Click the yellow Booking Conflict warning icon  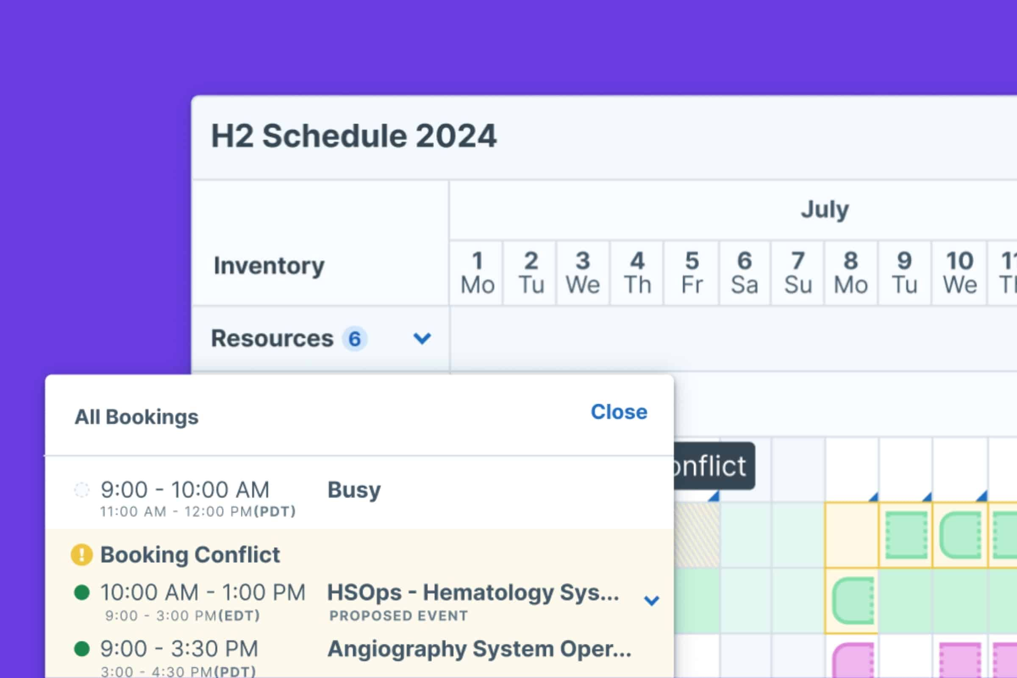click(x=82, y=554)
